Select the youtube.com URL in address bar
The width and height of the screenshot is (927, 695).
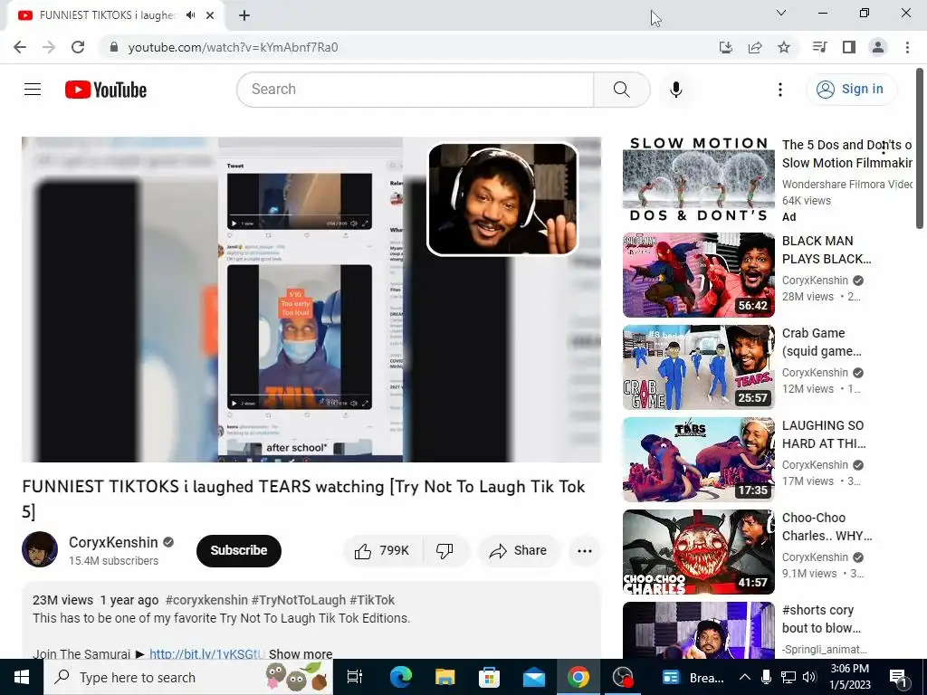click(233, 47)
